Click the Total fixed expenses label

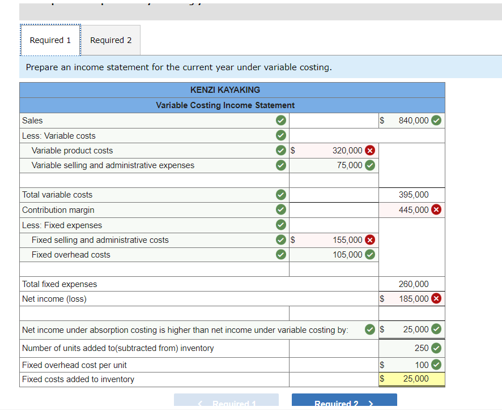click(x=59, y=284)
